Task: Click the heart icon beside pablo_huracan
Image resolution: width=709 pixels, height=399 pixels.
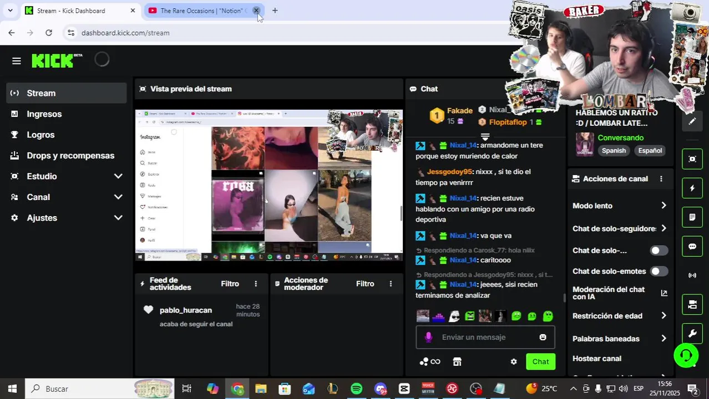Action: pyautogui.click(x=148, y=310)
